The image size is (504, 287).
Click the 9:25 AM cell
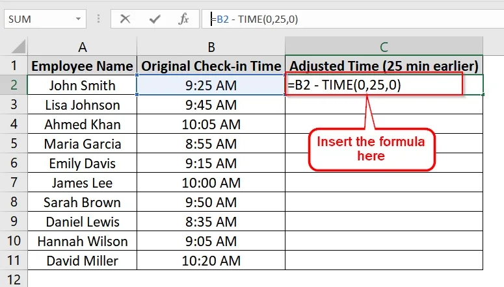(211, 85)
